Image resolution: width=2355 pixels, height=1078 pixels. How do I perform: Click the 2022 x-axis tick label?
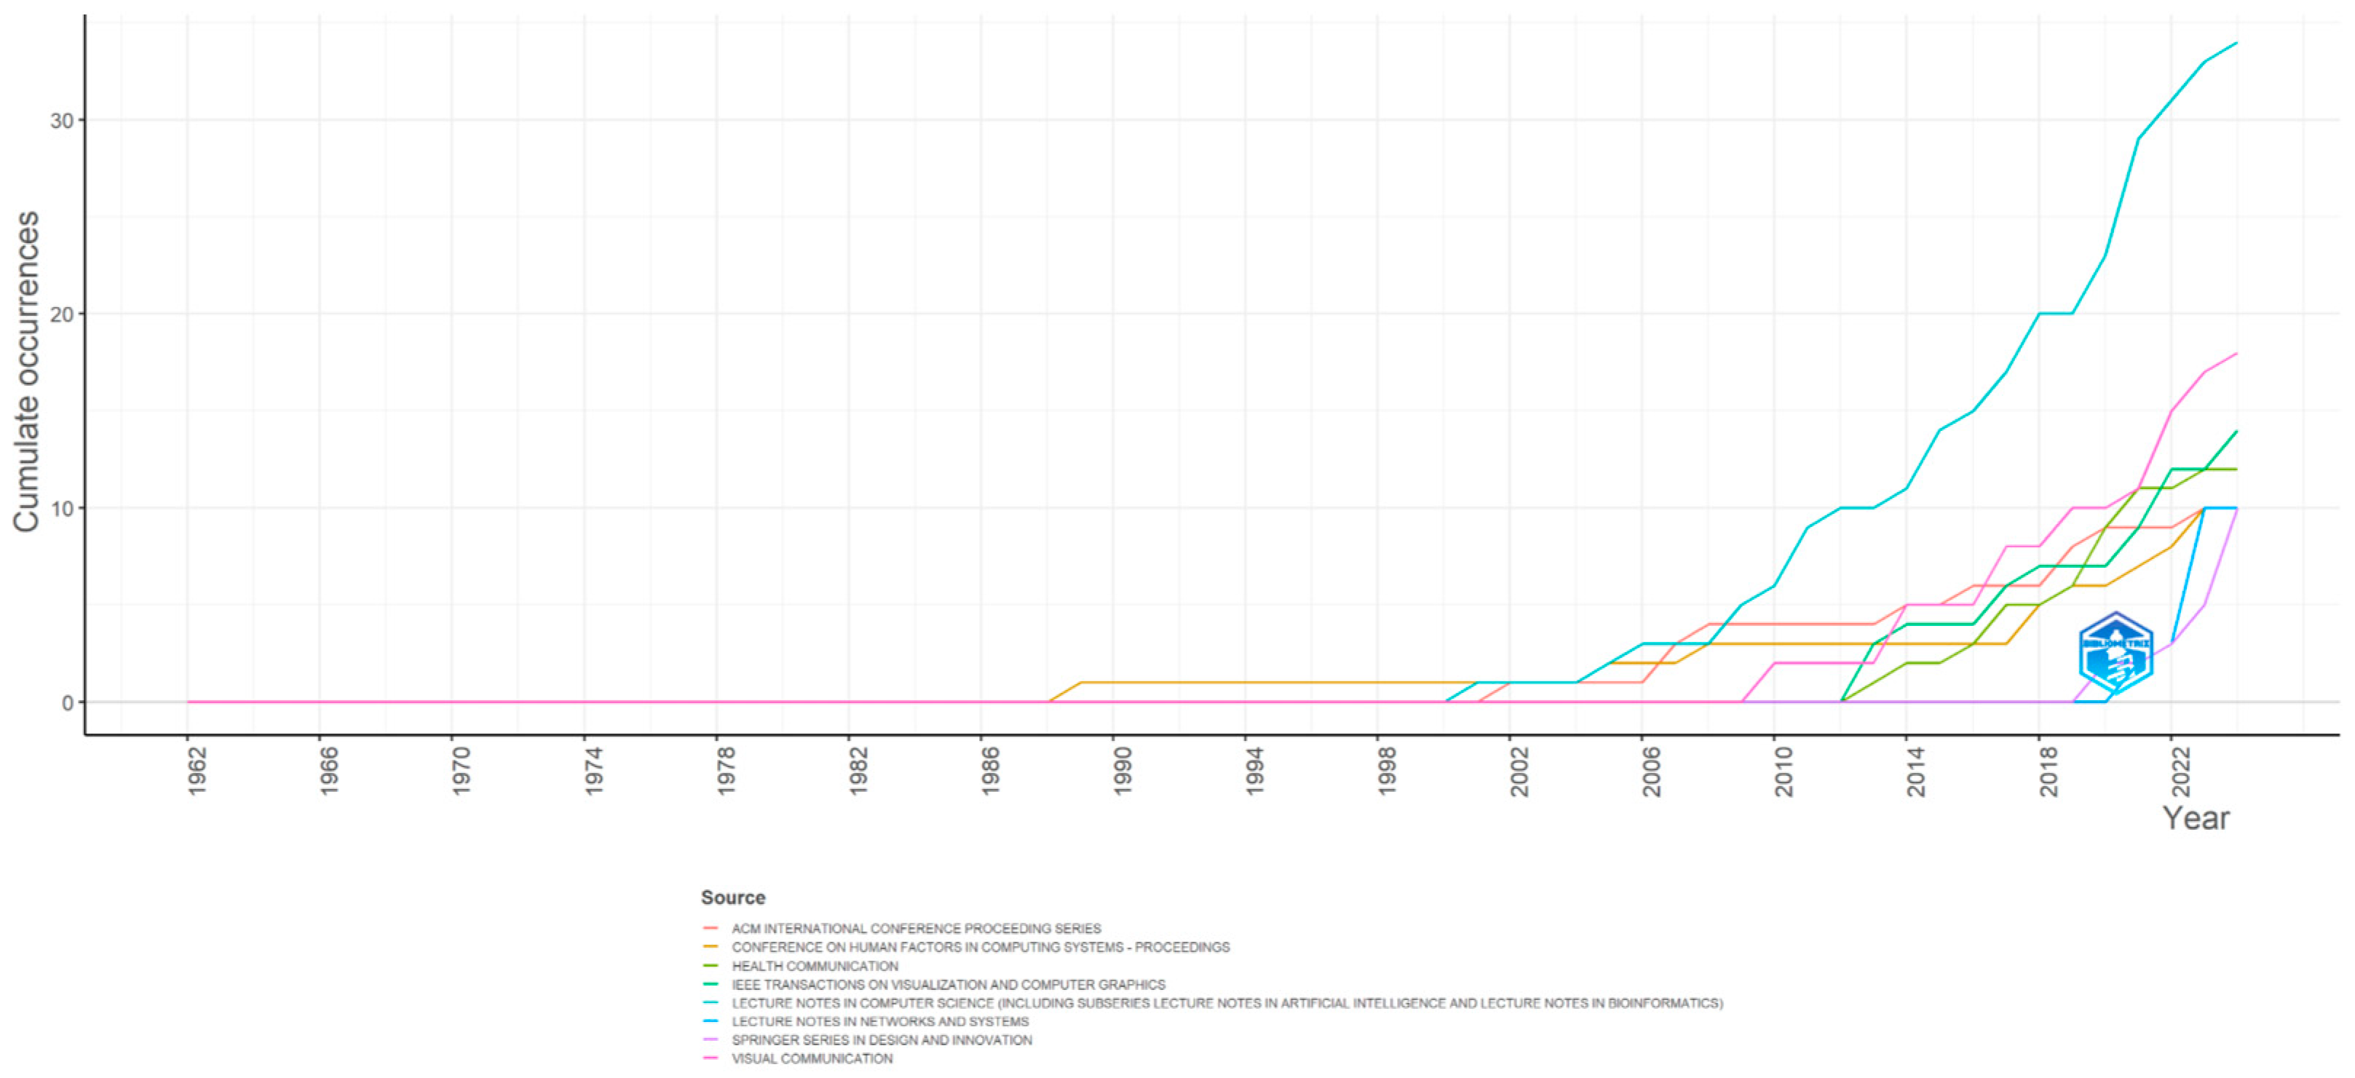click(x=2180, y=771)
